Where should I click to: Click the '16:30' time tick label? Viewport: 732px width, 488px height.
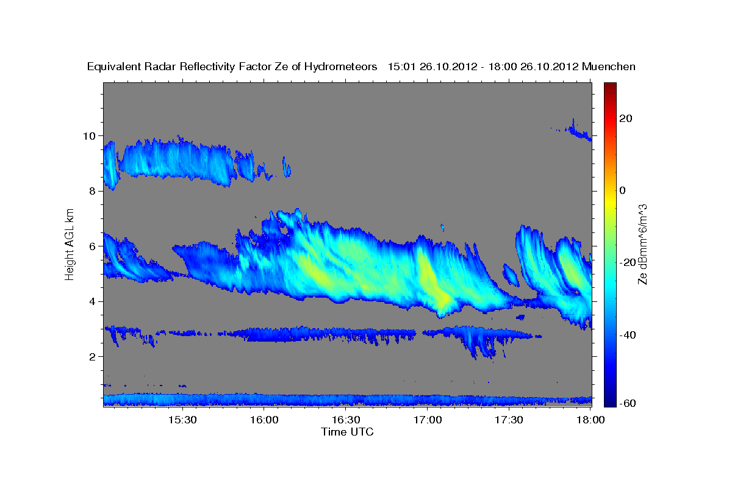tap(346, 420)
